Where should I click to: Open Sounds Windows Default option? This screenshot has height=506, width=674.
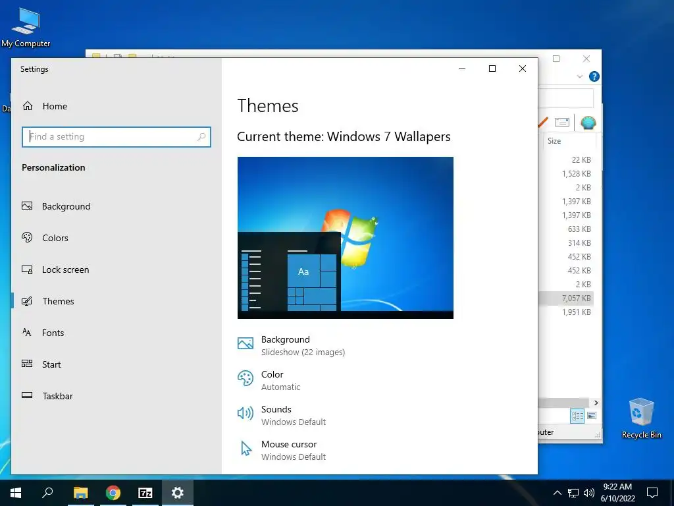pos(282,415)
